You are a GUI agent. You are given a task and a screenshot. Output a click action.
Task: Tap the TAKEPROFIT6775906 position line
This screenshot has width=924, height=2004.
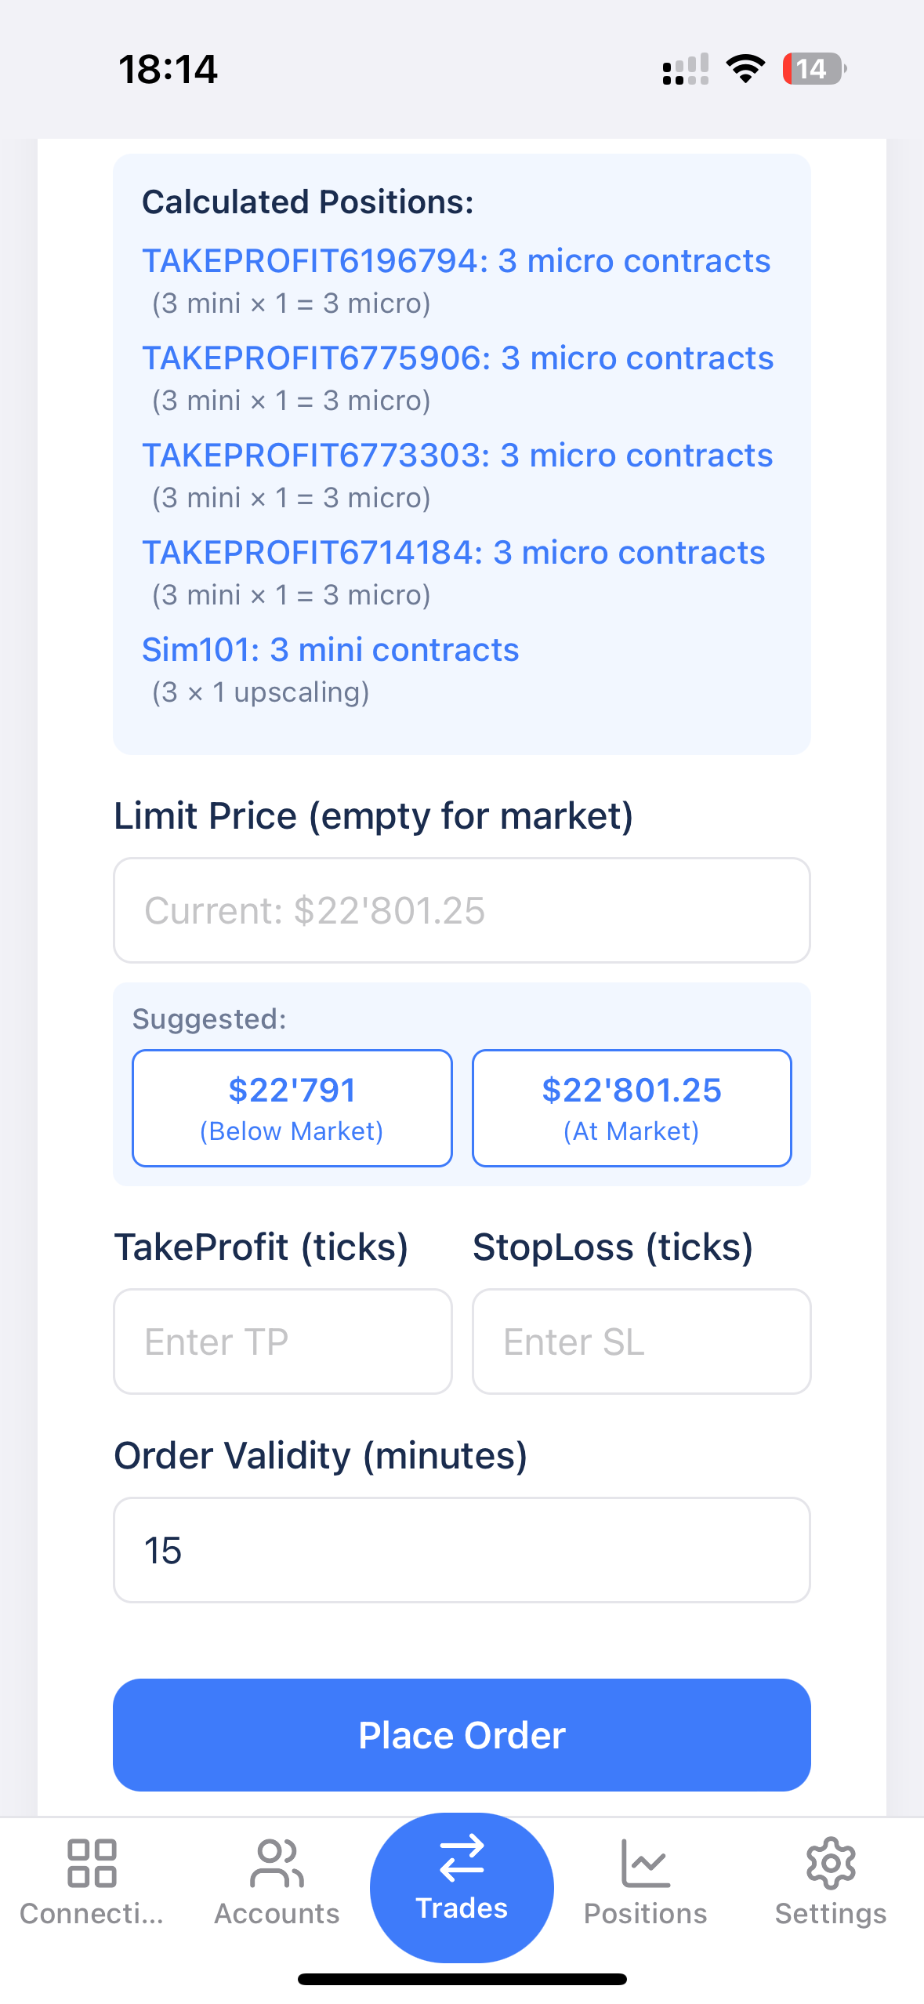pyautogui.click(x=458, y=358)
